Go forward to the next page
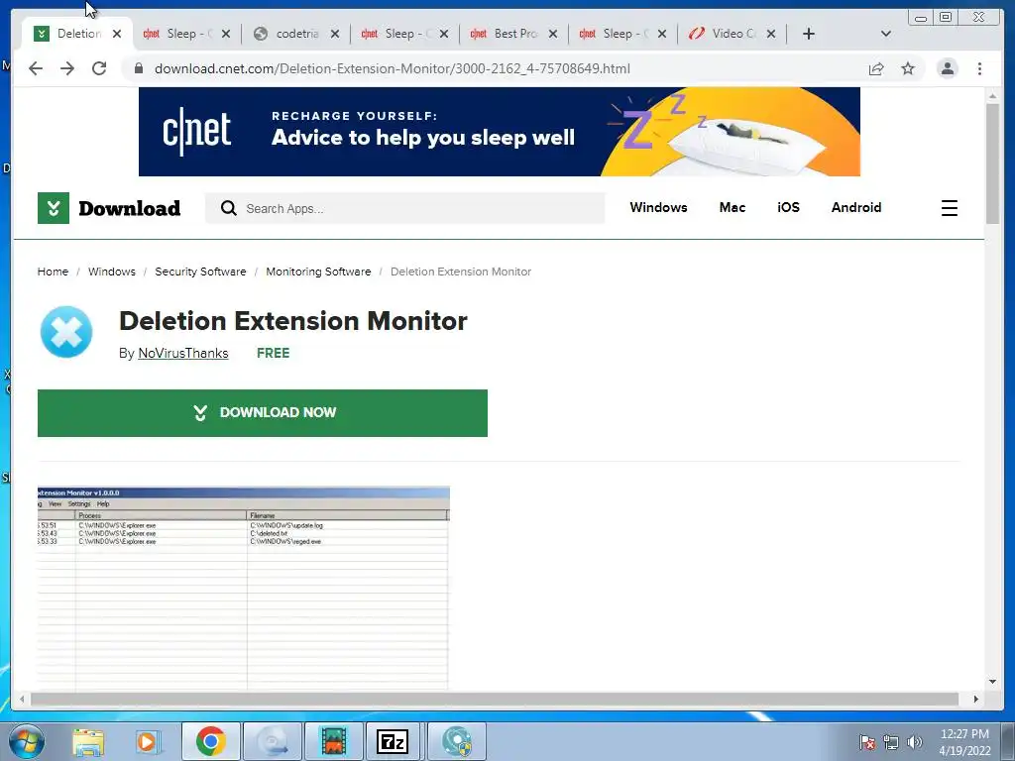Screen dimensions: 1015x761 [x=67, y=68]
